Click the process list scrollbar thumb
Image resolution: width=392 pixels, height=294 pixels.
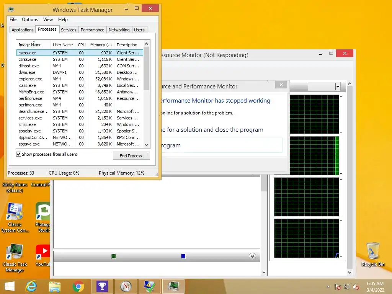[147, 68]
